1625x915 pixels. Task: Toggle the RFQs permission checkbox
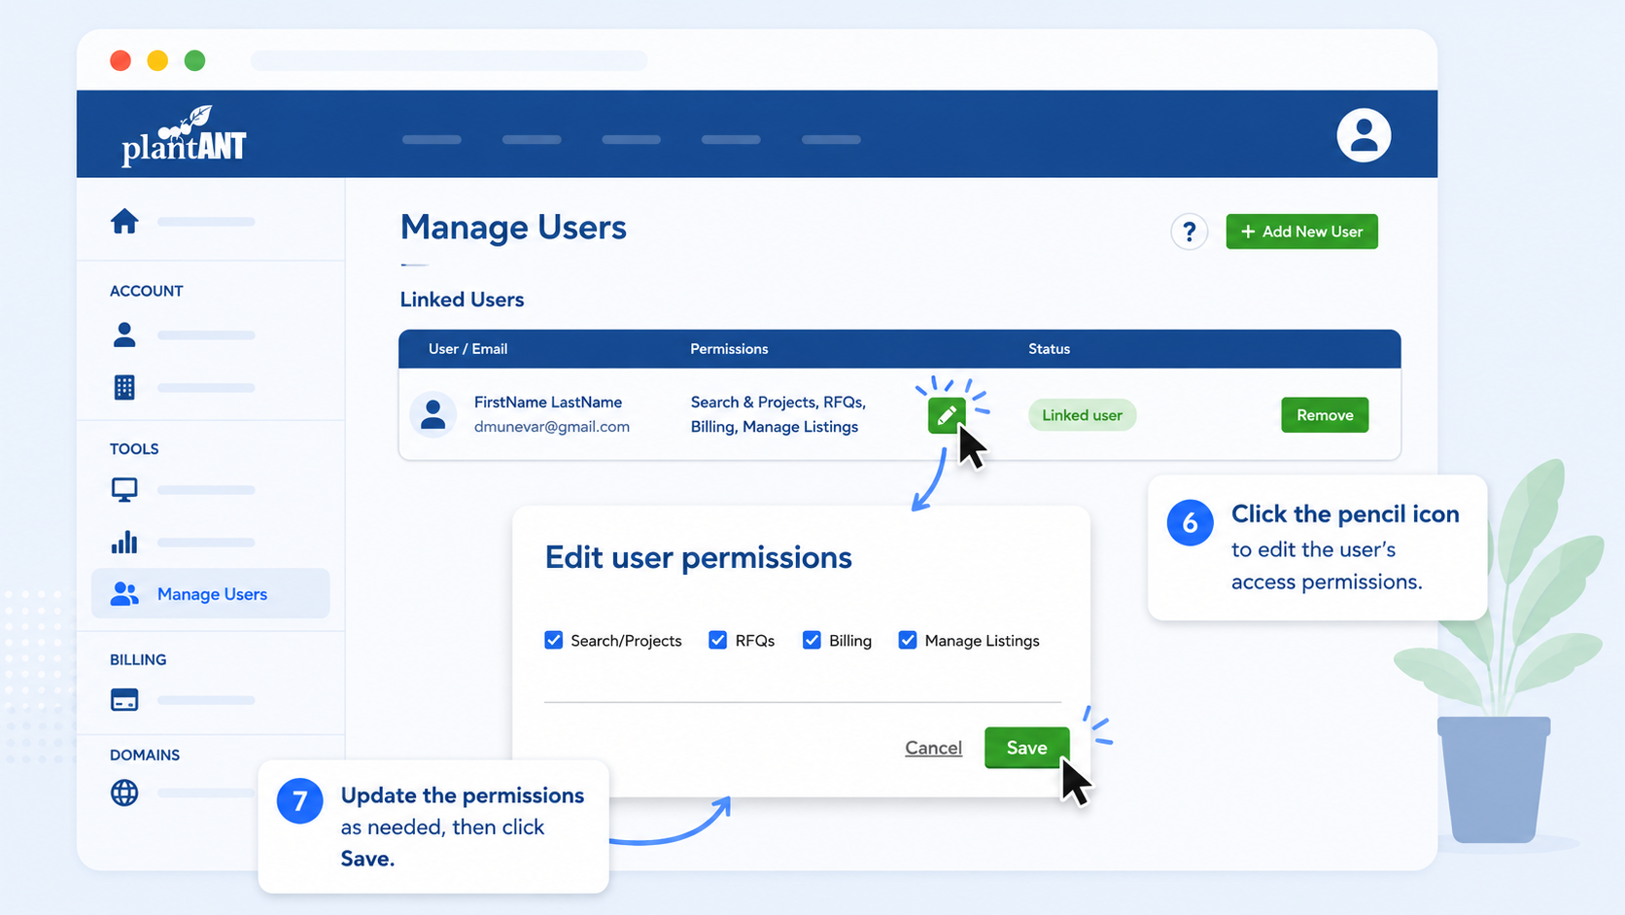click(x=718, y=640)
